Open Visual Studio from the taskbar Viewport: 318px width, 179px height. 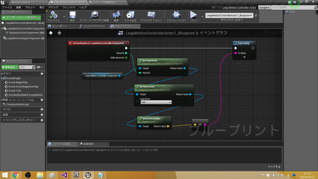[64, 175]
